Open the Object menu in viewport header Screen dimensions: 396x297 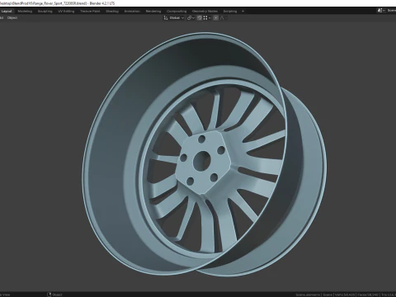[12, 18]
